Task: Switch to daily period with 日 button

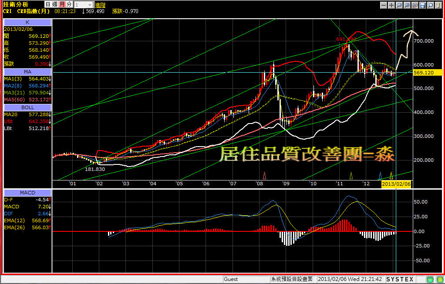Action: 47,4
